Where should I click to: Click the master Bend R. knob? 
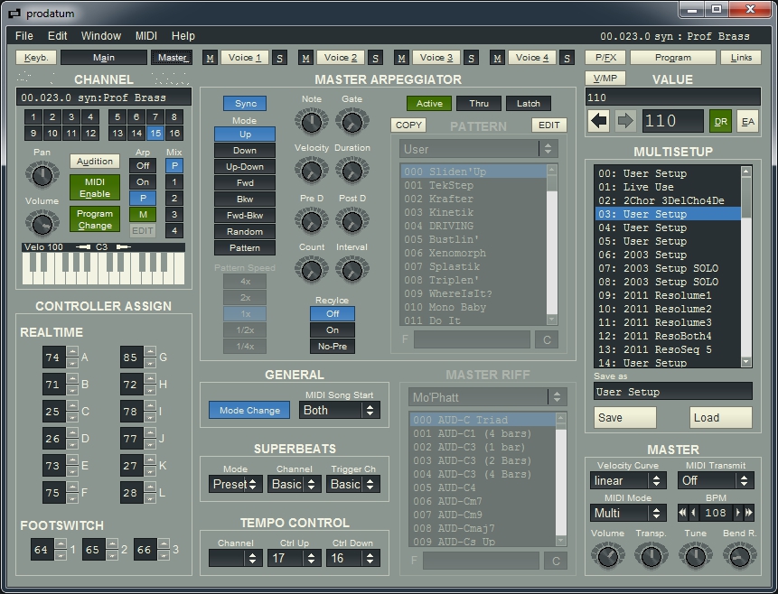739,556
